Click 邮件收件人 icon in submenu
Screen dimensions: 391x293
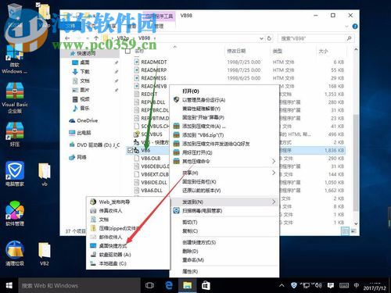(93, 237)
